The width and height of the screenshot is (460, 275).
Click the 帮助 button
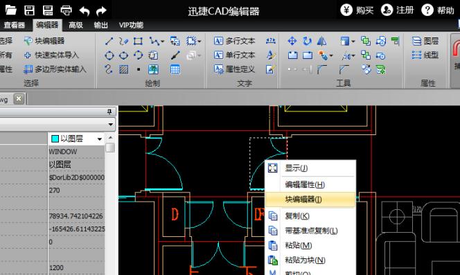click(x=438, y=10)
